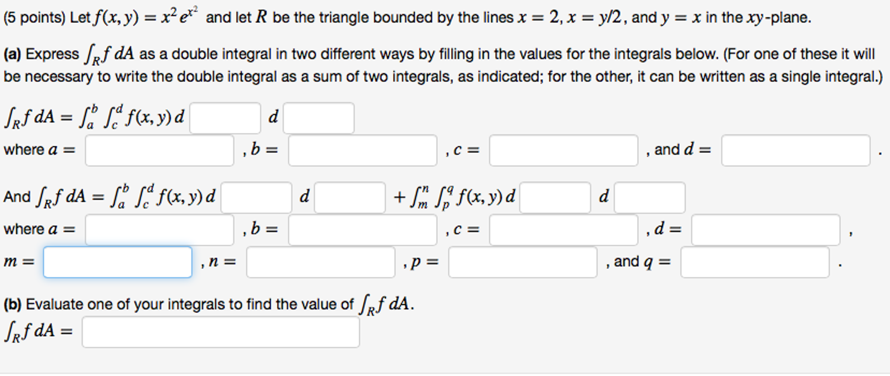The width and height of the screenshot is (890, 376).
Task: Click the part (b) final answer box
Action: tap(221, 332)
